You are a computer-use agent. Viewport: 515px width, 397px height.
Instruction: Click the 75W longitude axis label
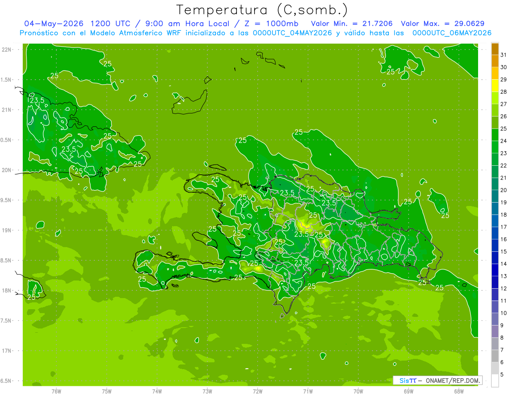click(x=107, y=391)
